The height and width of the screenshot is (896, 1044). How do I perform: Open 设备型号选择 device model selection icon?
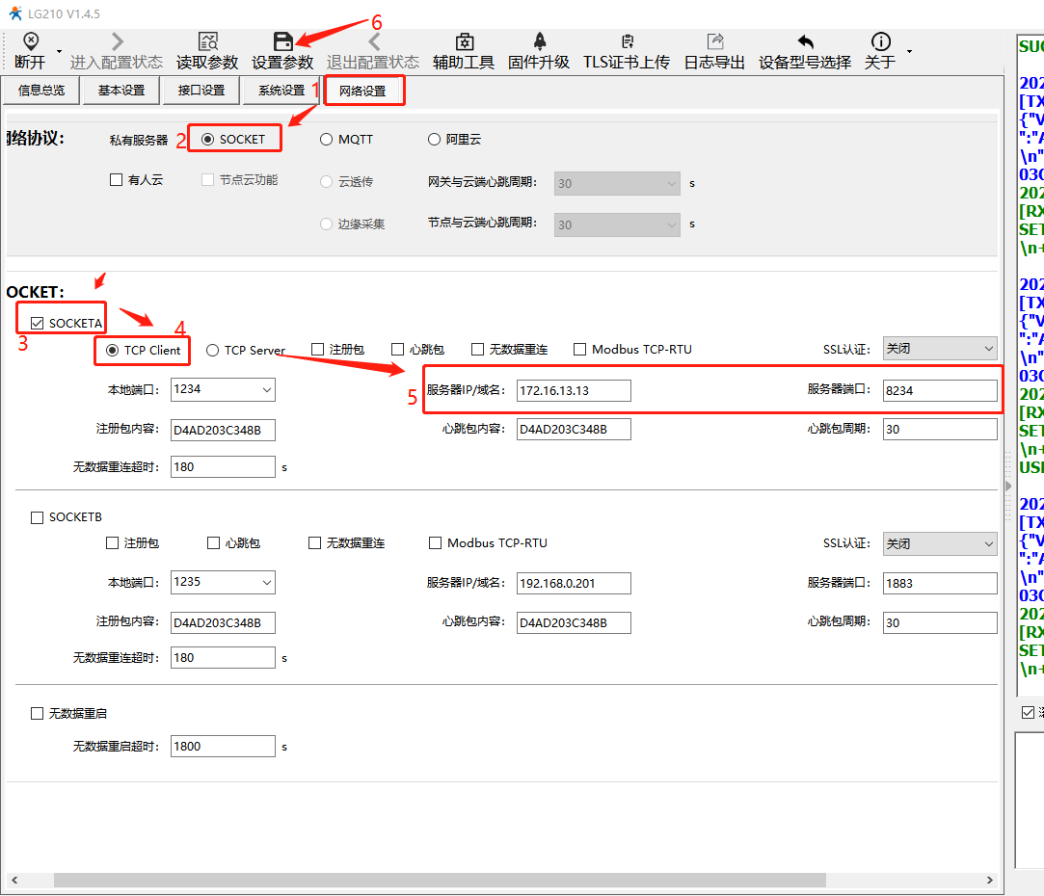click(805, 41)
